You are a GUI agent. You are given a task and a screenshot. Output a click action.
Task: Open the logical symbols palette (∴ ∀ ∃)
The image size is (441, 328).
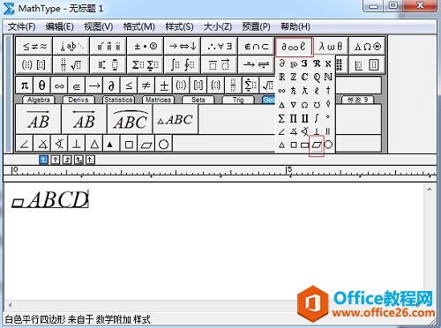click(x=220, y=46)
